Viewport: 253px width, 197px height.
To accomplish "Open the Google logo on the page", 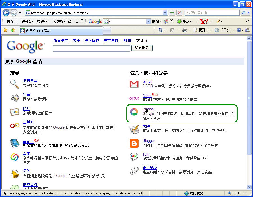I will [26, 46].
